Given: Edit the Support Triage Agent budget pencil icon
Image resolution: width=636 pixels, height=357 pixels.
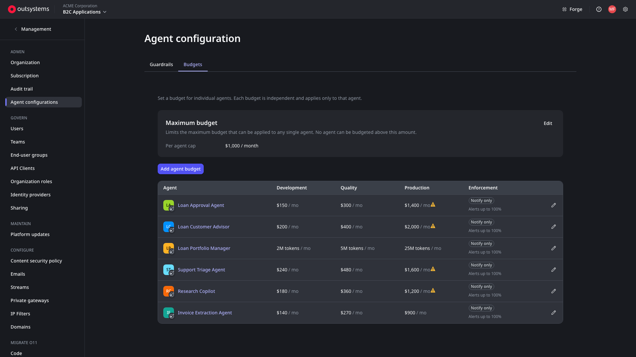Looking at the screenshot, I should [x=554, y=270].
